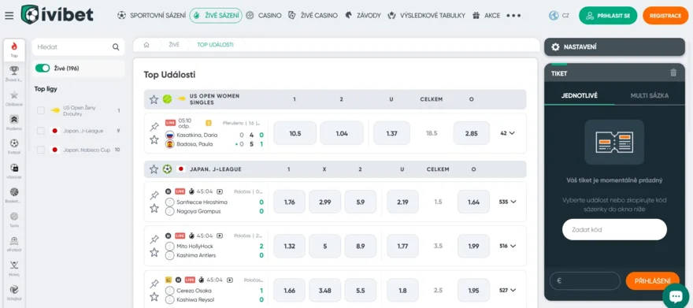Image resolution: width=693 pixels, height=308 pixels.
Task: Open vSoccer in the sports sidebar
Action: pos(14,171)
